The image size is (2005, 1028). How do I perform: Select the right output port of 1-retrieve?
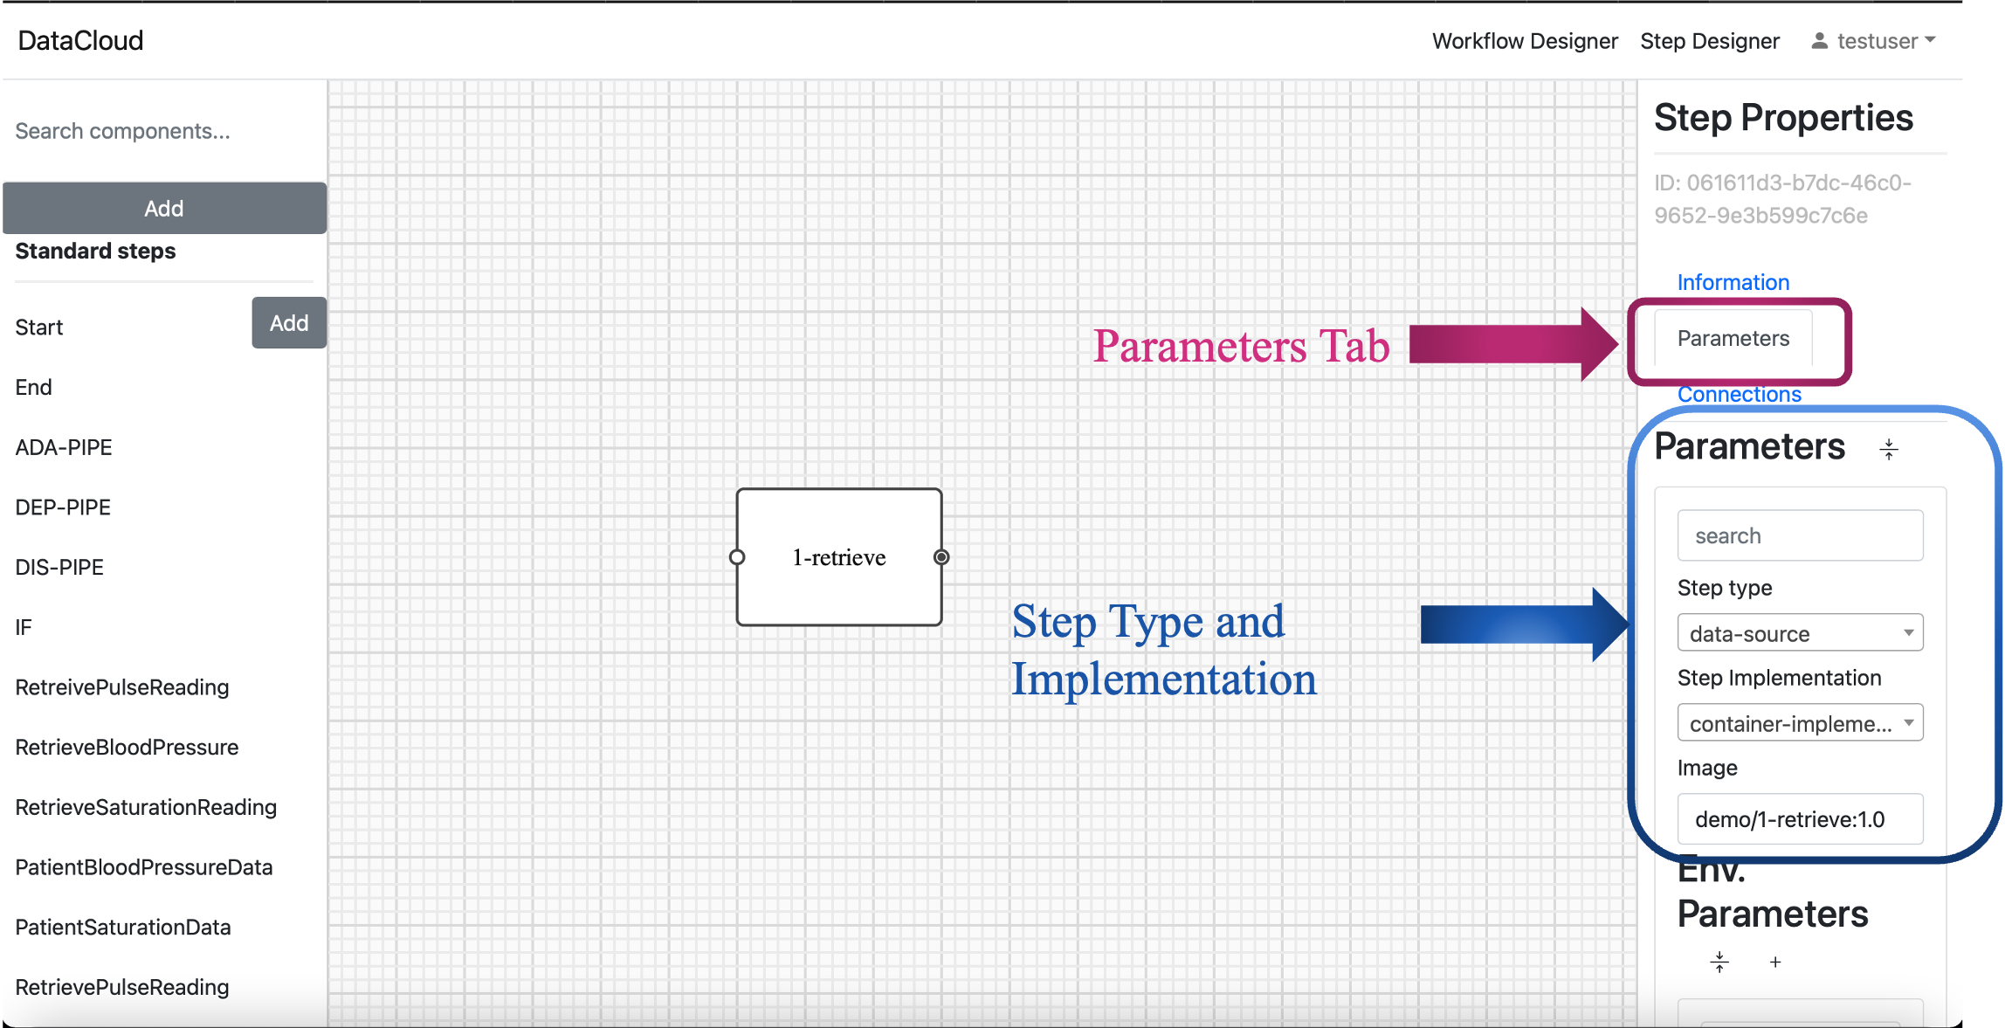coord(941,557)
